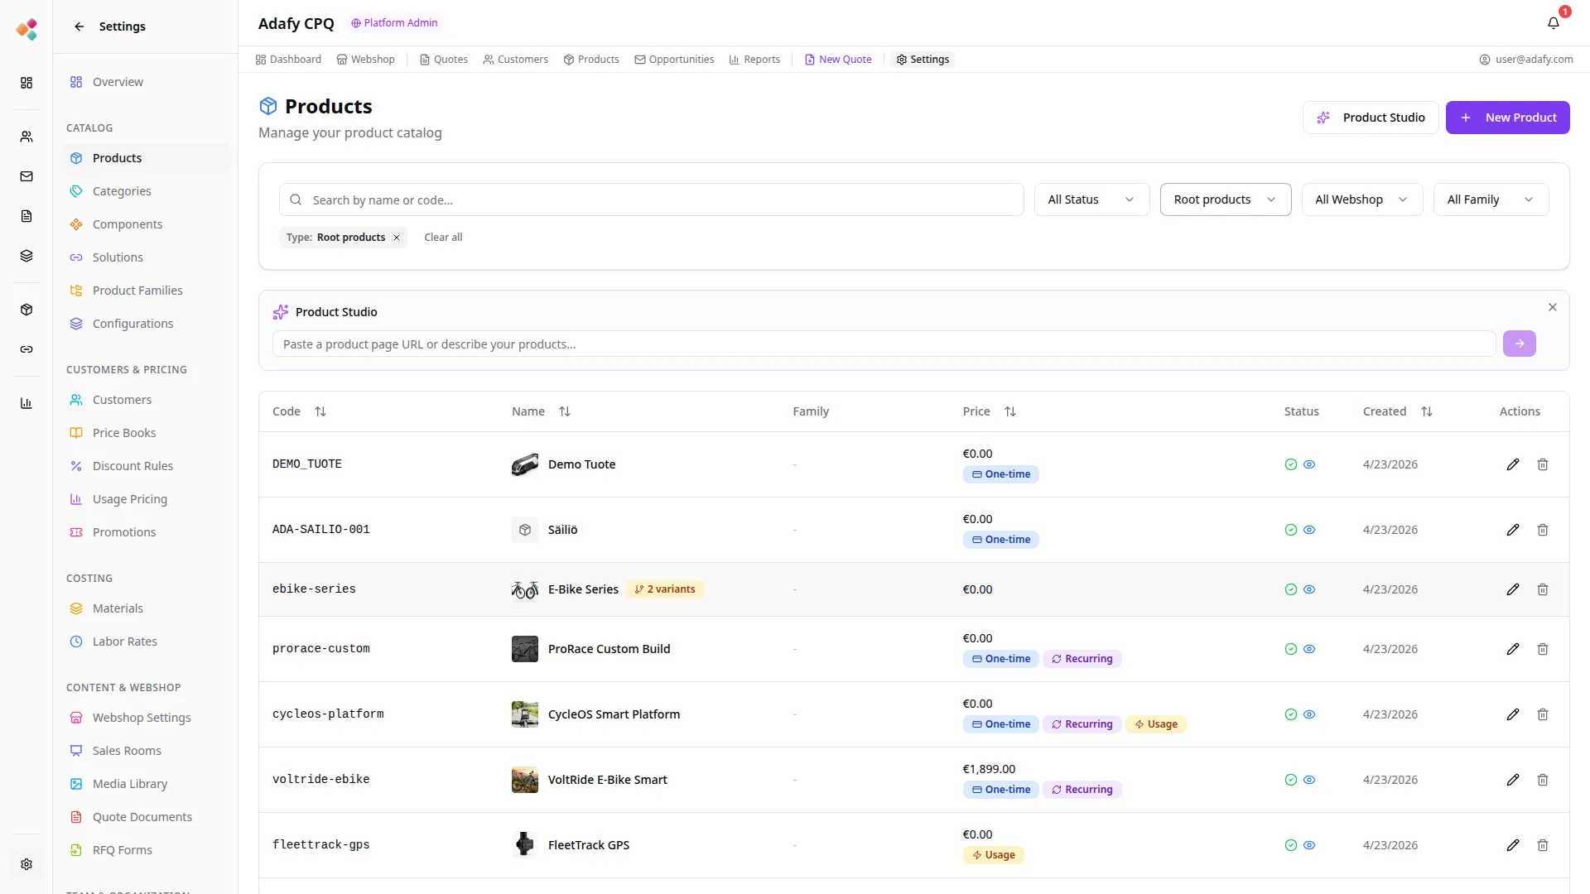
Task: Delete the FleetTrack GPS product
Action: click(1542, 845)
